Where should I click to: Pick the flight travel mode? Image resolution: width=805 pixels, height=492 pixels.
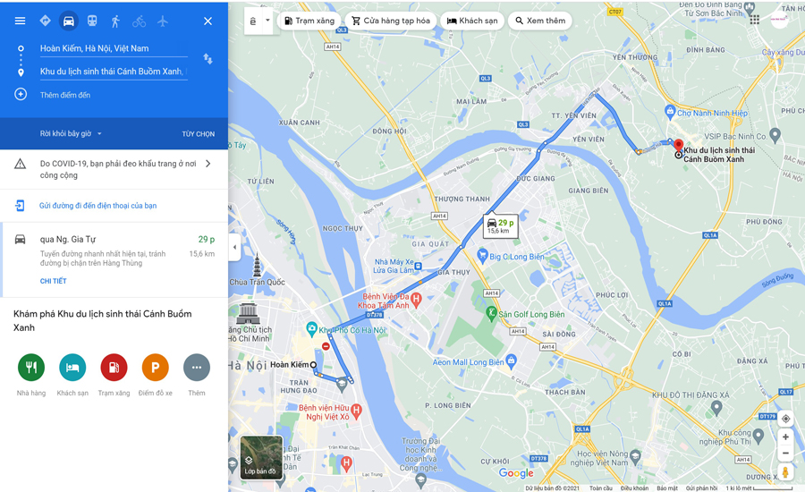[x=163, y=21]
